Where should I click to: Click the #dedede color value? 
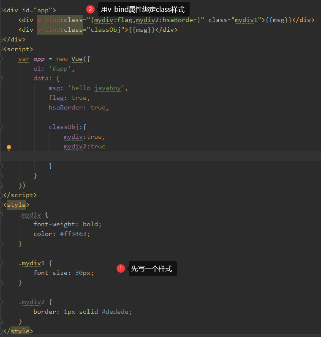[115, 312]
